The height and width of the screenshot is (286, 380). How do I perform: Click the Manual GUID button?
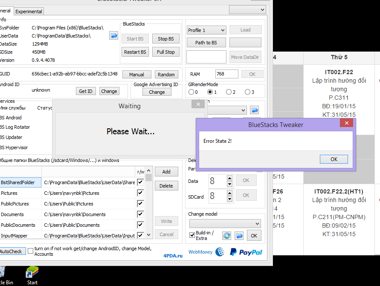coord(136,75)
